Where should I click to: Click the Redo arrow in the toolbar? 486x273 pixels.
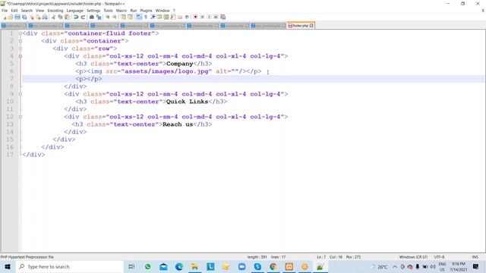click(83, 17)
